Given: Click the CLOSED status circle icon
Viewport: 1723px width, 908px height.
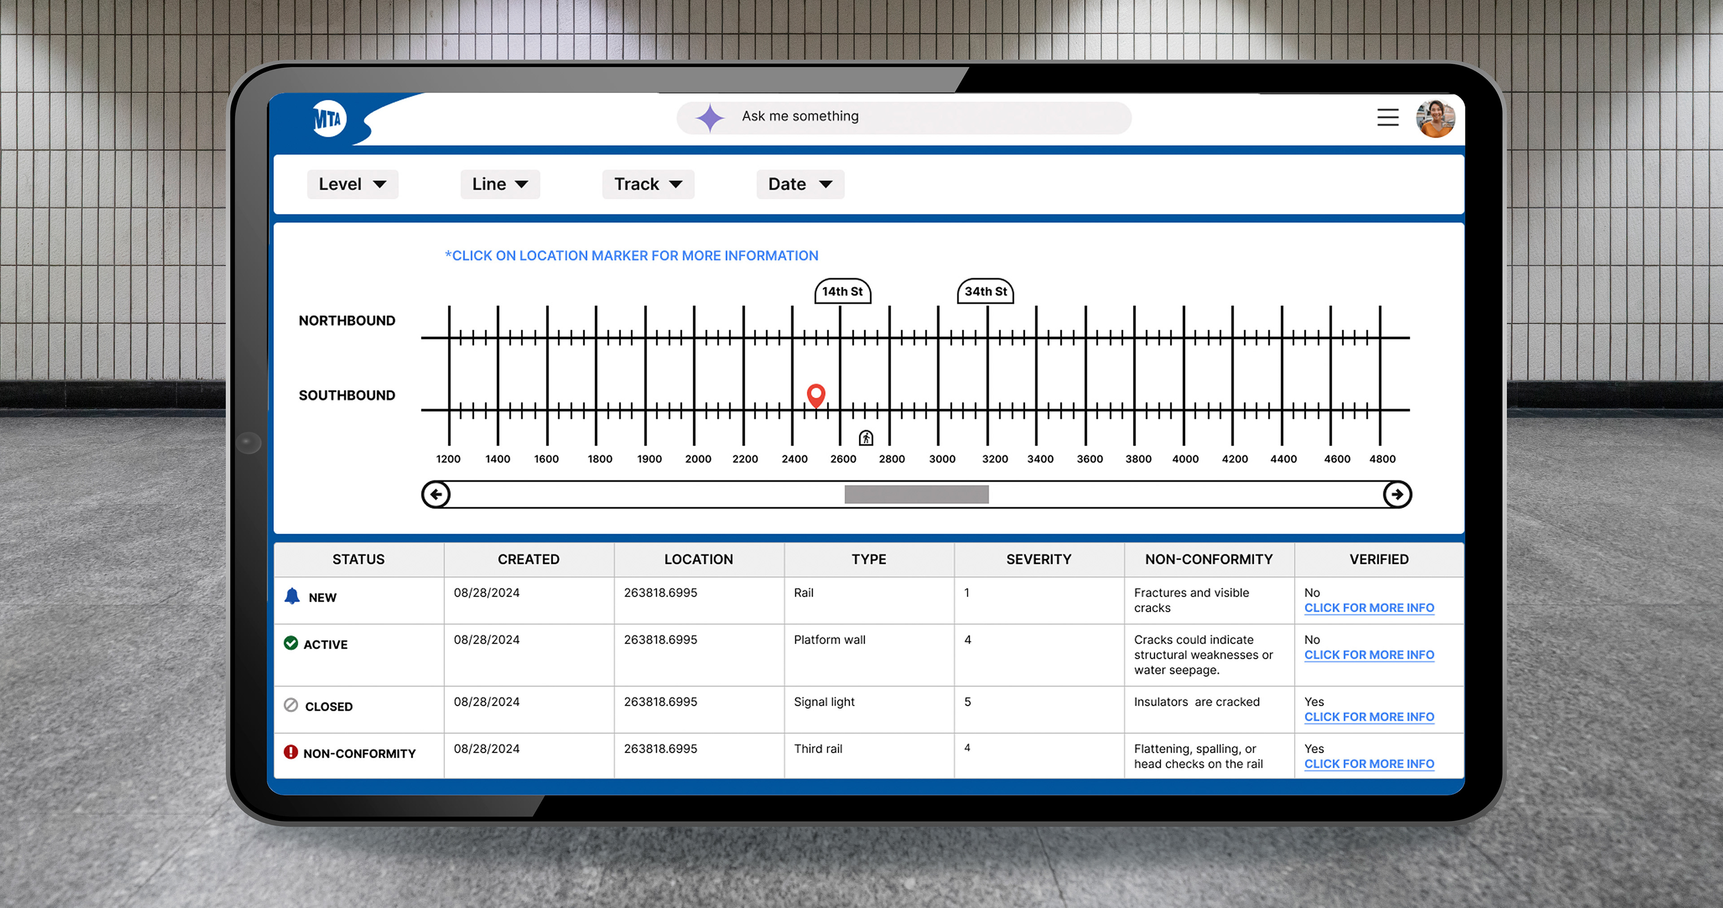Looking at the screenshot, I should [291, 705].
